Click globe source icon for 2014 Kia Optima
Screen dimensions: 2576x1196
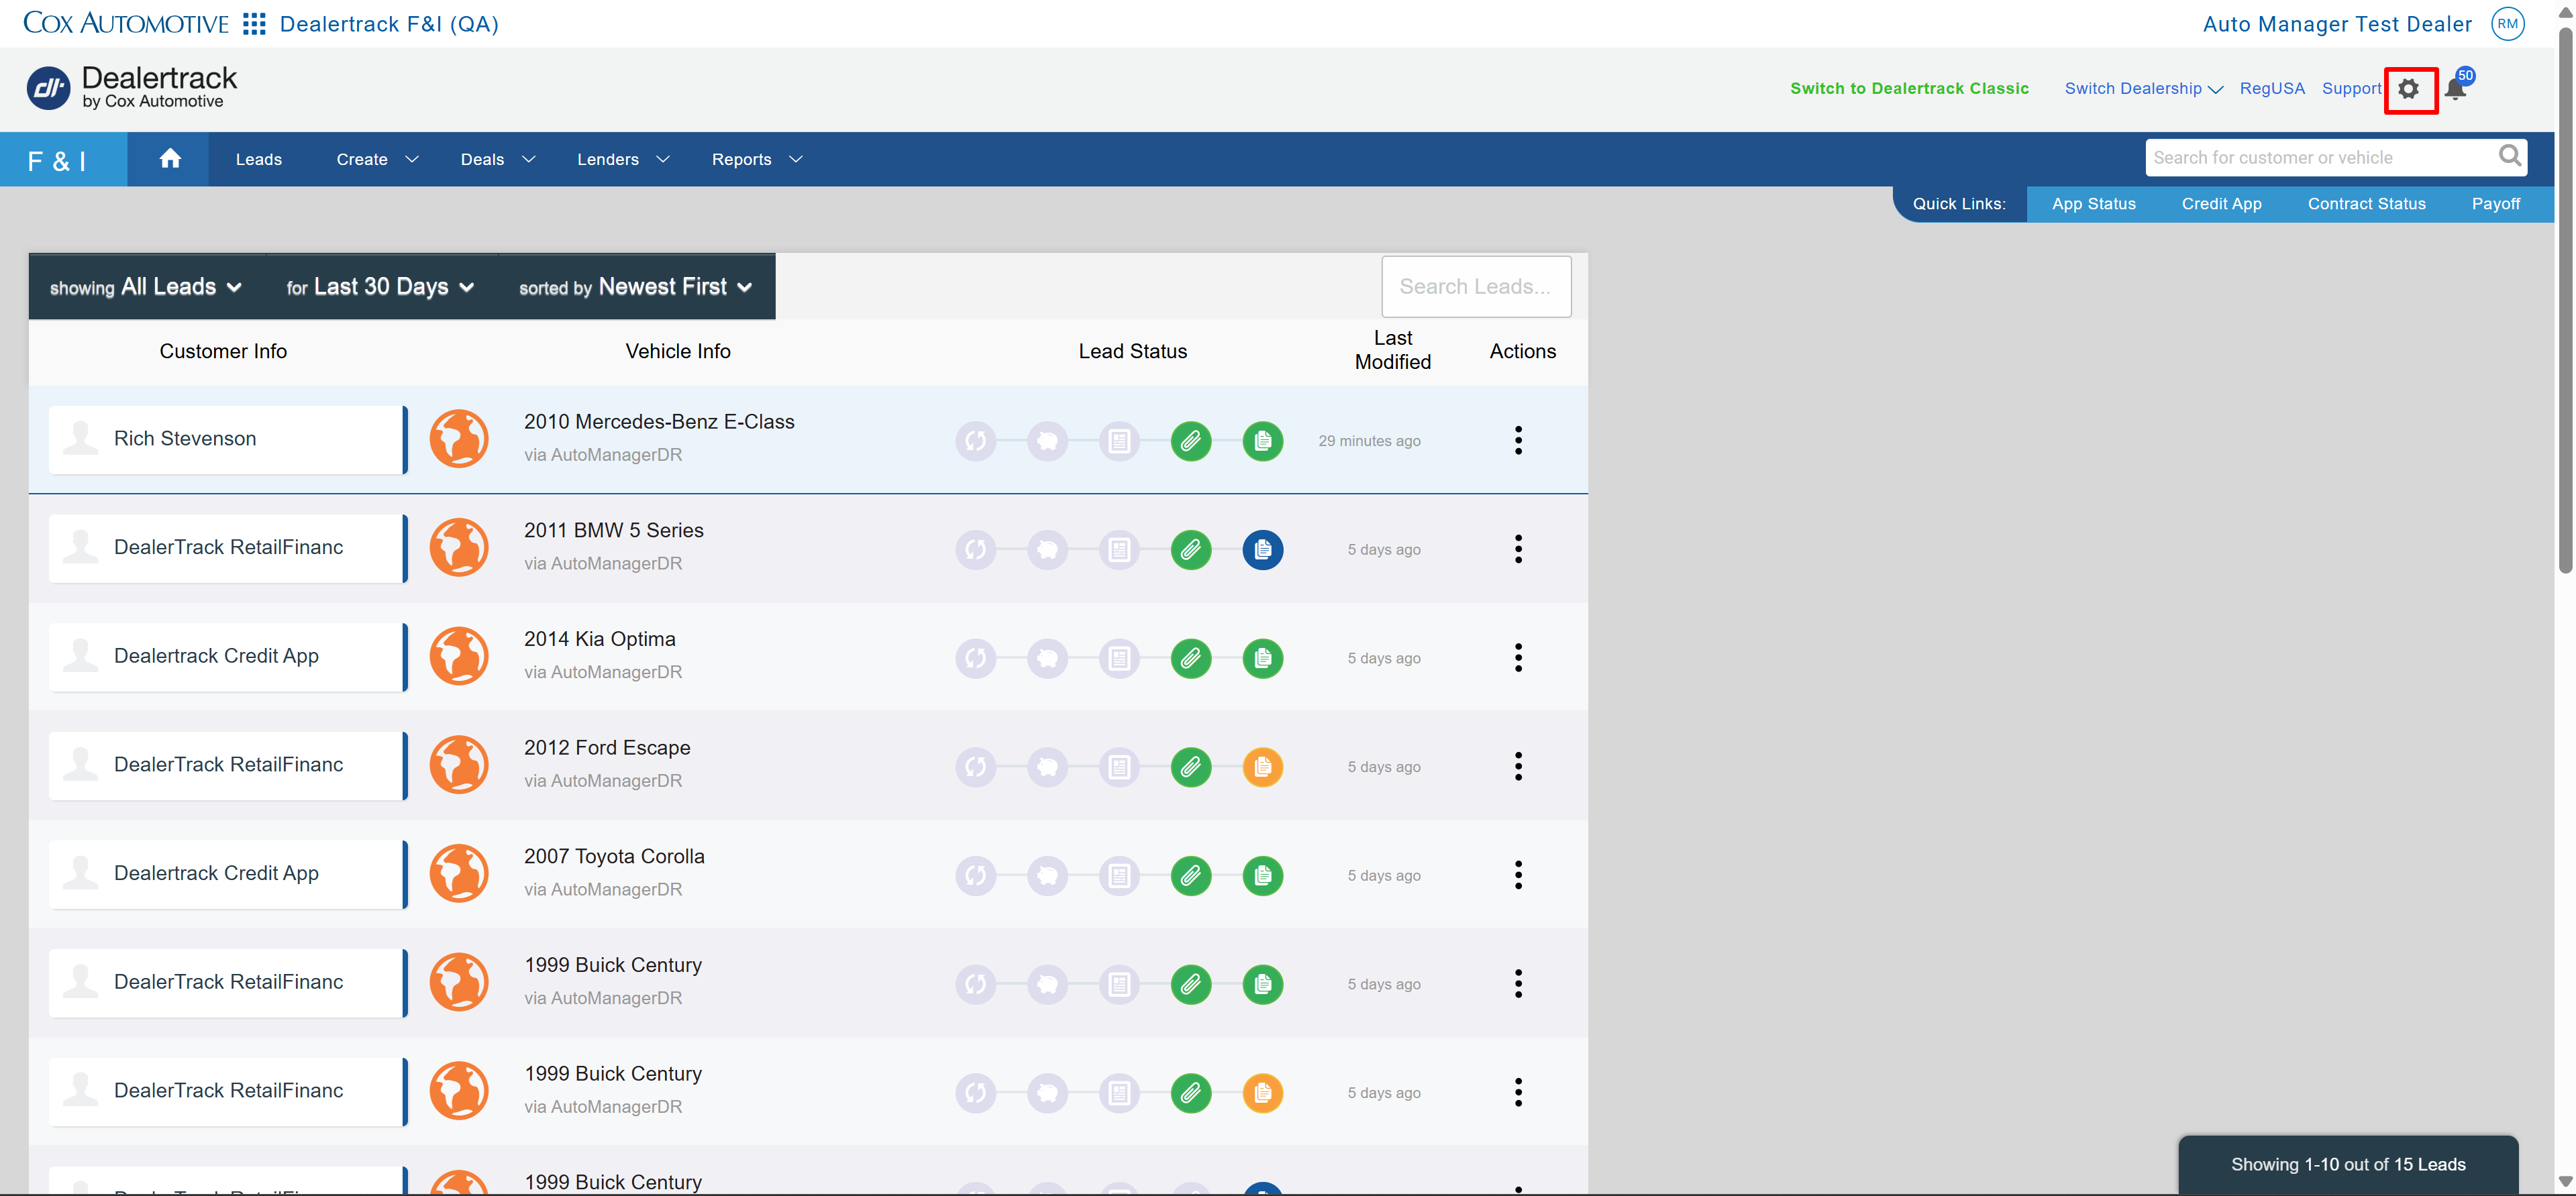tap(459, 657)
